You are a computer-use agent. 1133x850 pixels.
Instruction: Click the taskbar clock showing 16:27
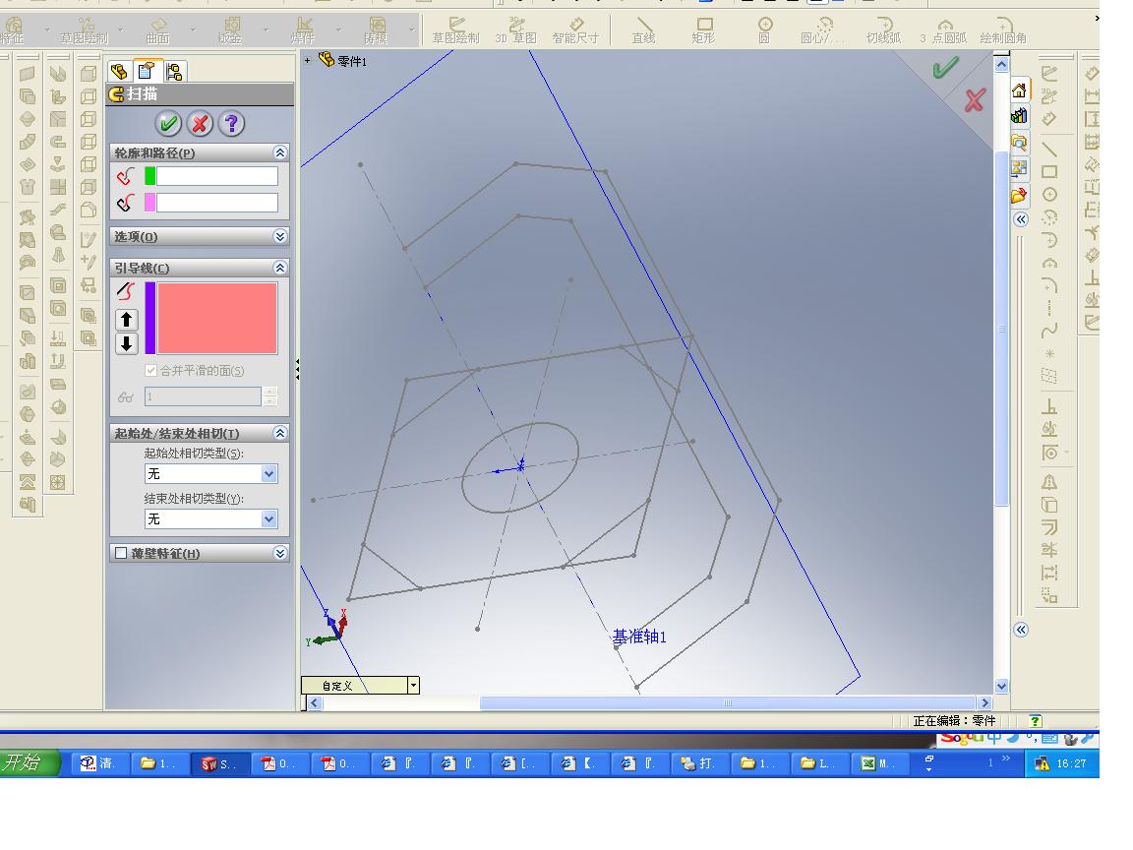point(1071,763)
